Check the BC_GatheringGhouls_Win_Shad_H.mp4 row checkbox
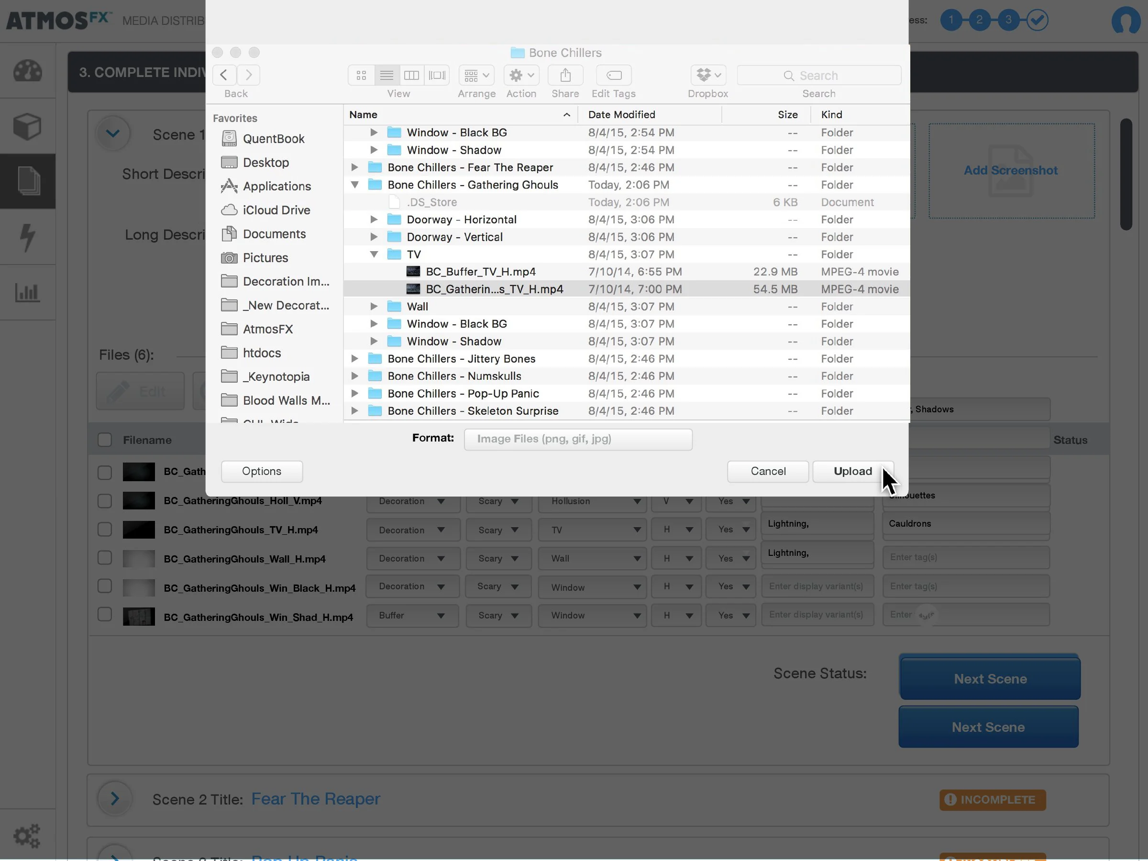 pyautogui.click(x=105, y=615)
